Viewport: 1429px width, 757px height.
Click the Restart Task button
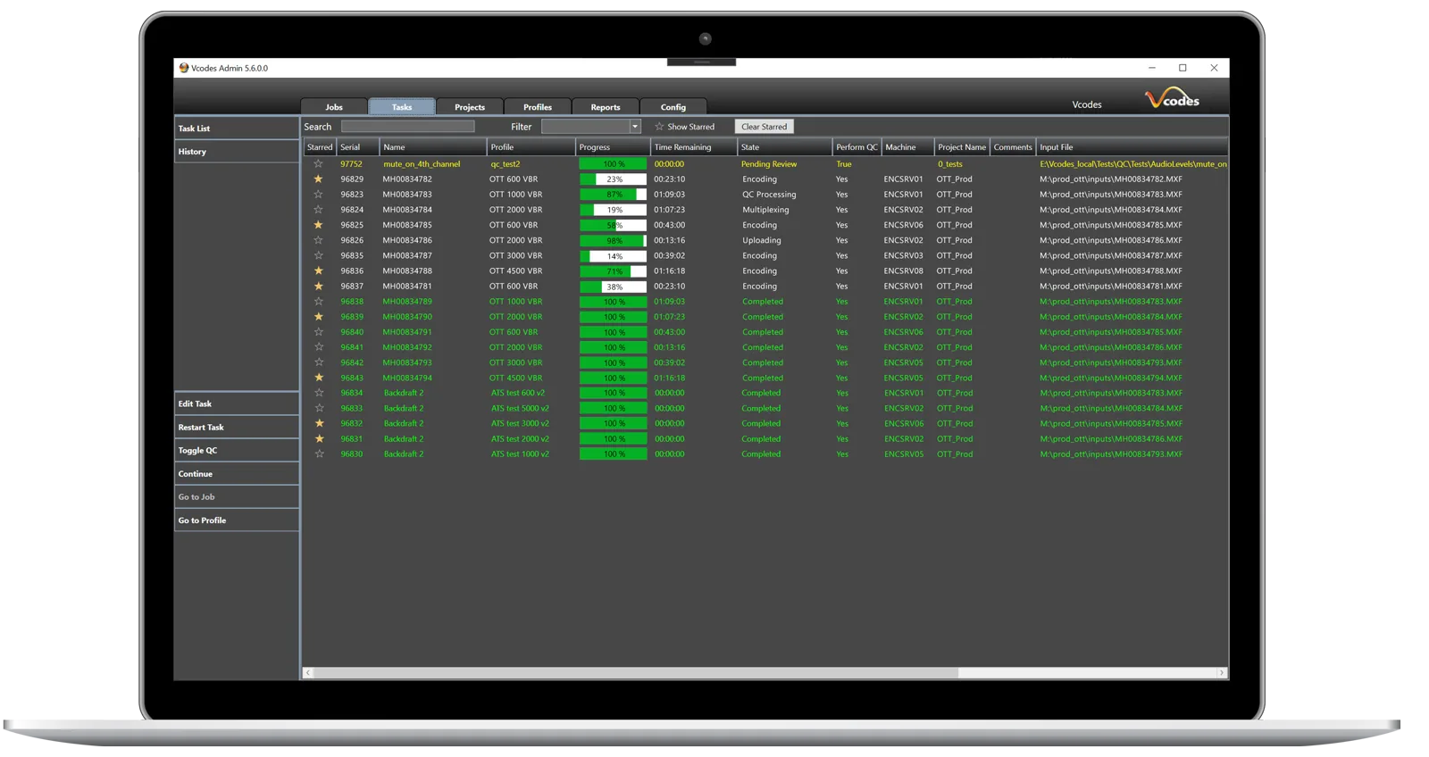(x=237, y=427)
